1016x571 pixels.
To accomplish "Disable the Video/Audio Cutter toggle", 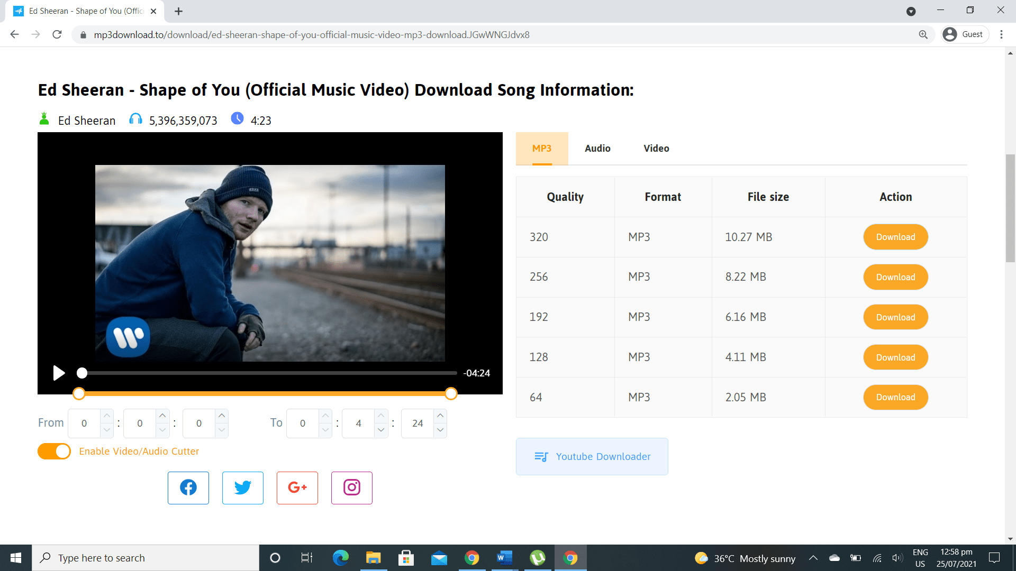I will pos(54,451).
